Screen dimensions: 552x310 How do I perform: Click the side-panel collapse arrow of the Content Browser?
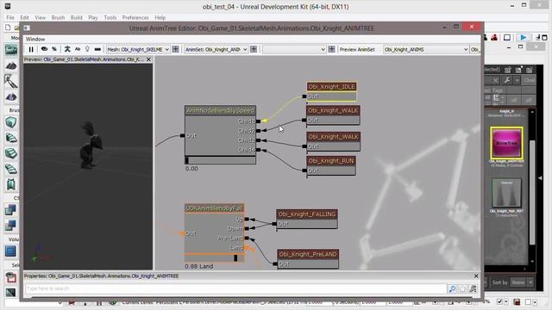coord(541,178)
